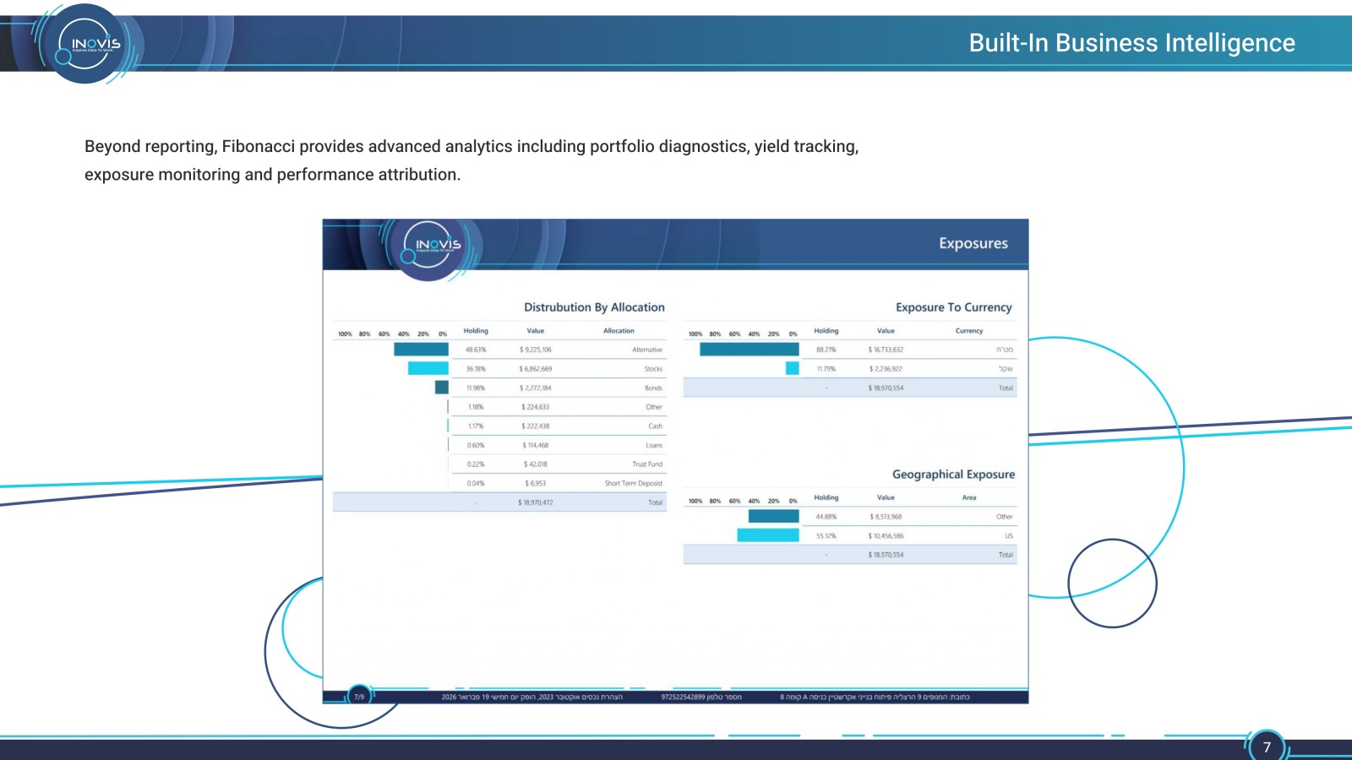
Task: Click the US geographical exposure bar
Action: 768,535
